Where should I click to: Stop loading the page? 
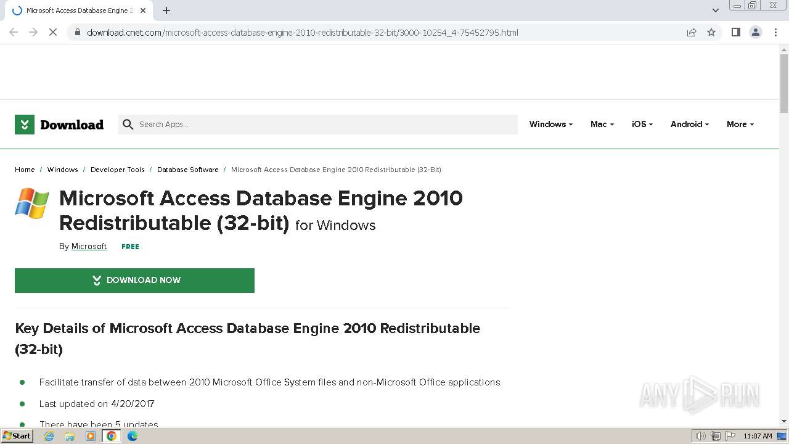(x=53, y=32)
